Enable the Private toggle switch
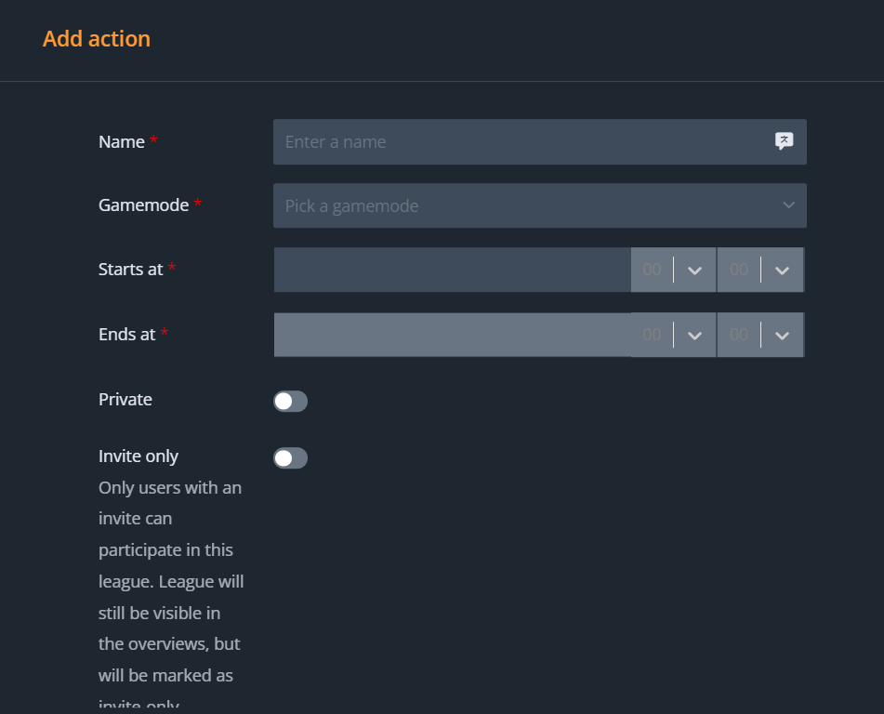 click(290, 402)
